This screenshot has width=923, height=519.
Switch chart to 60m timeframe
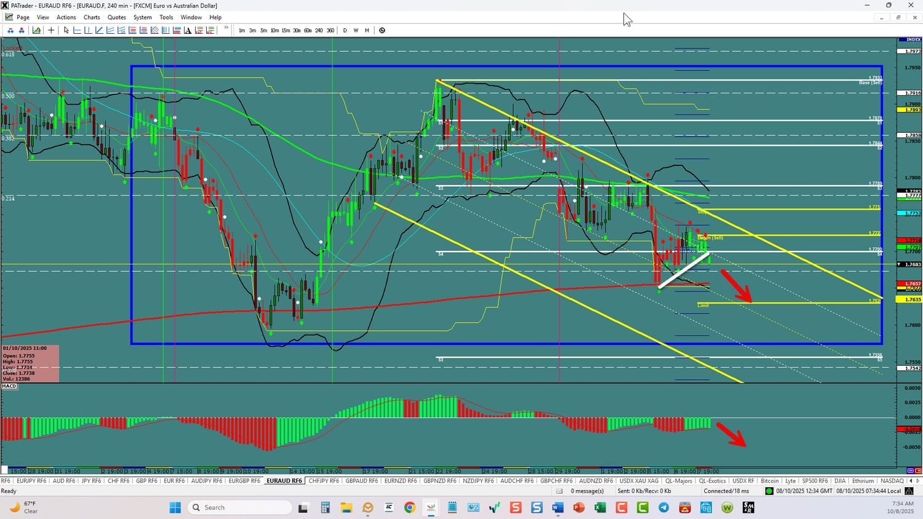click(x=308, y=30)
